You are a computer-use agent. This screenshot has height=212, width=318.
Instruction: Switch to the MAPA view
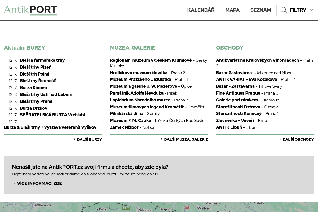[x=232, y=10]
